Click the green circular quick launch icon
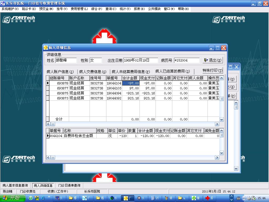The height and width of the screenshot is (202, 269). [30, 198]
